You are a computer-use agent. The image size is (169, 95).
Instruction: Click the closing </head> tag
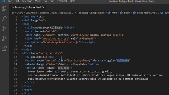pos(27,46)
